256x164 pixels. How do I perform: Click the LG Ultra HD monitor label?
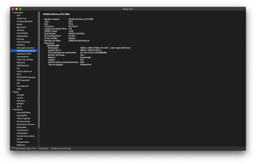(x=53, y=45)
